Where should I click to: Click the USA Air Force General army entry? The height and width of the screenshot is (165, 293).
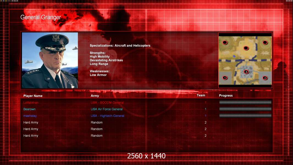pyautogui.click(x=107, y=109)
